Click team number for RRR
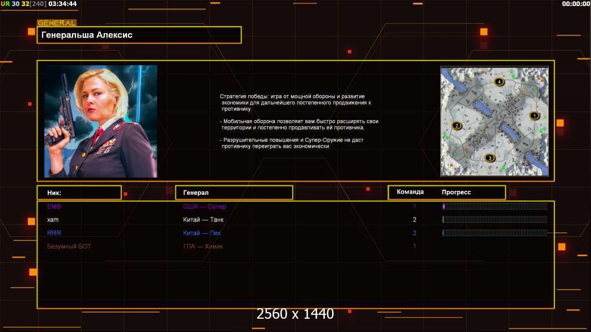 pyautogui.click(x=414, y=233)
